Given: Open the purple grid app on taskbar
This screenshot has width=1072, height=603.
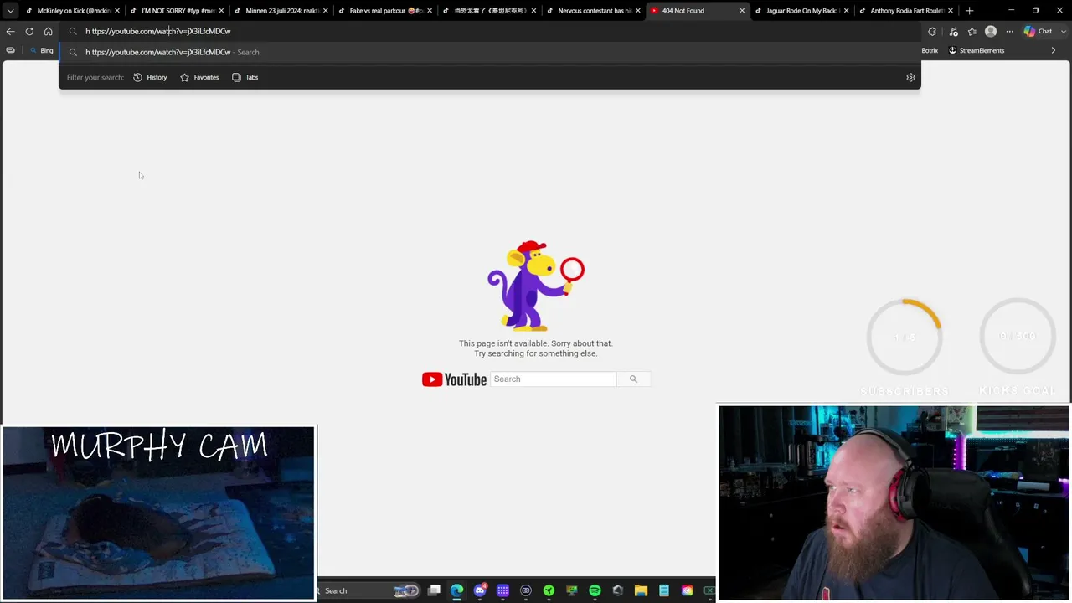Looking at the screenshot, I should point(502,590).
